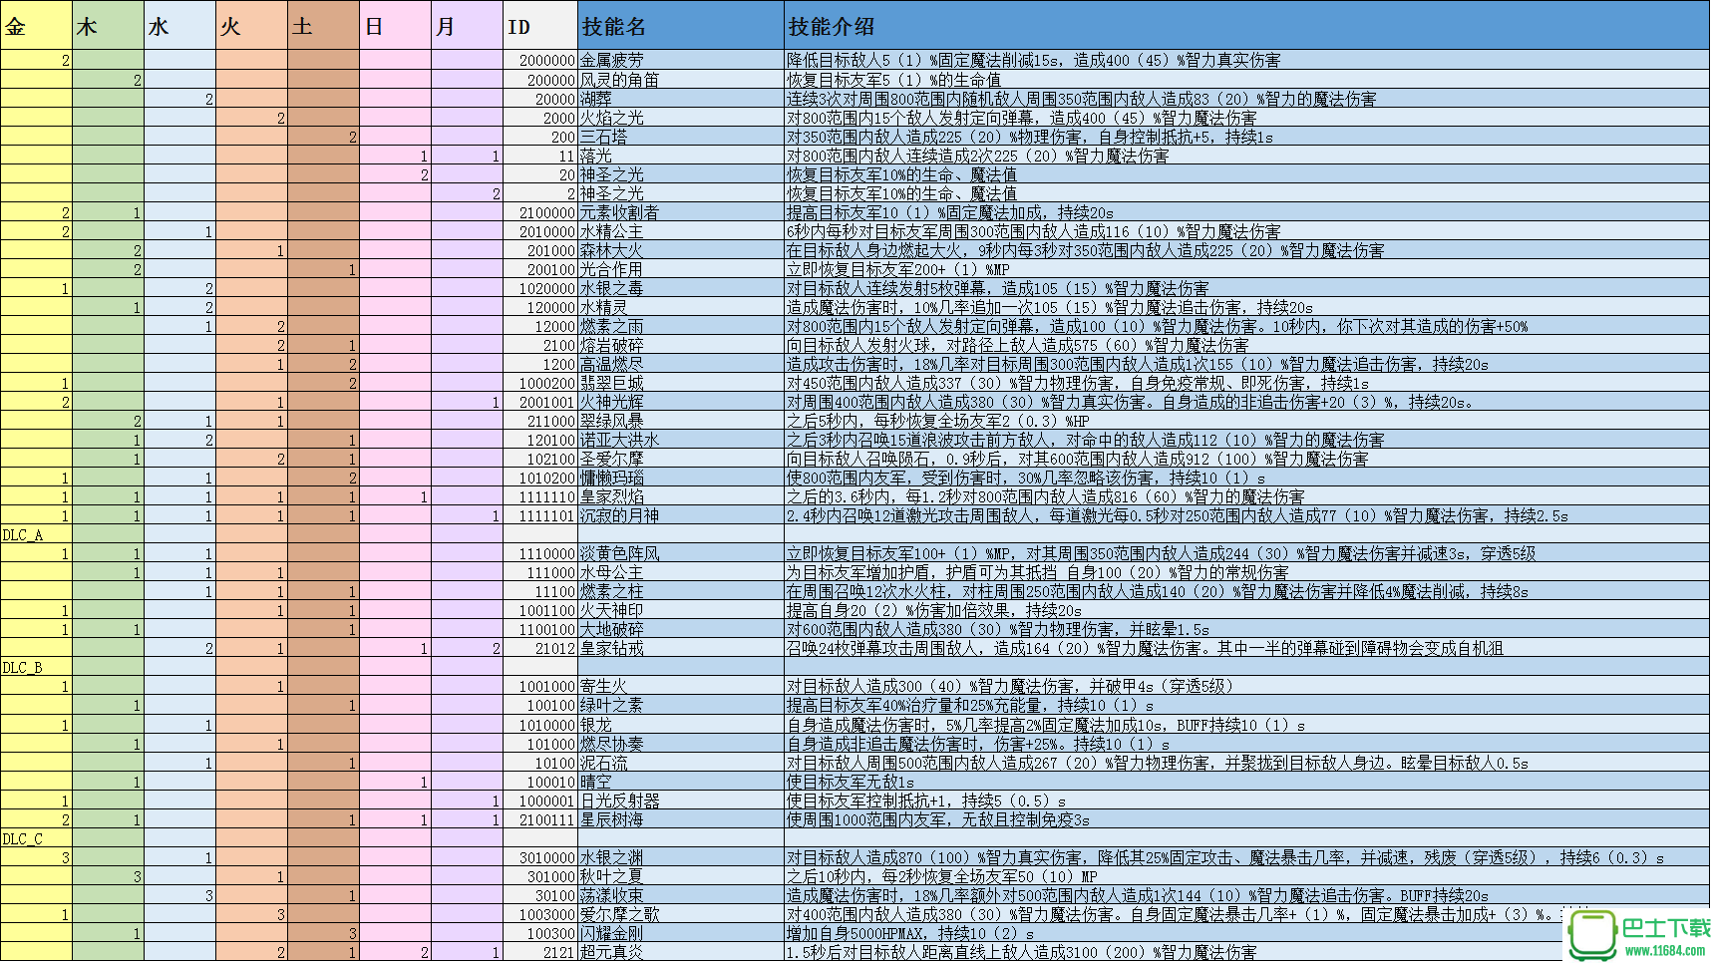Select the skill name 三石塔

pos(681,137)
